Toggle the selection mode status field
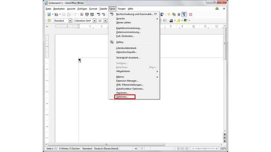This screenshot has width=271, height=152. (136, 148)
